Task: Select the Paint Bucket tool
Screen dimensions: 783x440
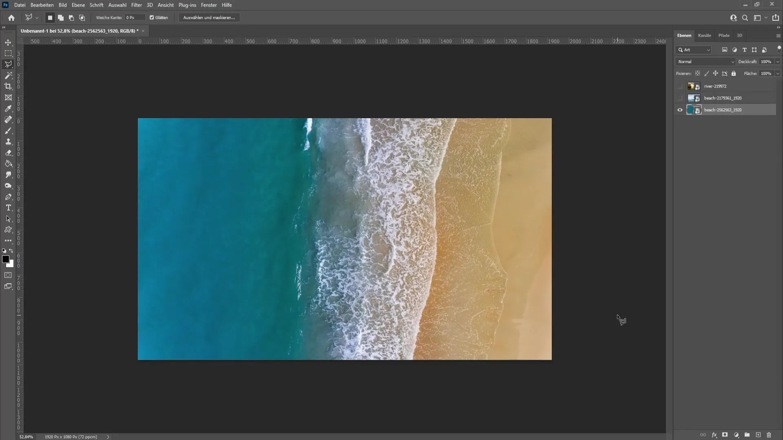Action: [x=8, y=164]
